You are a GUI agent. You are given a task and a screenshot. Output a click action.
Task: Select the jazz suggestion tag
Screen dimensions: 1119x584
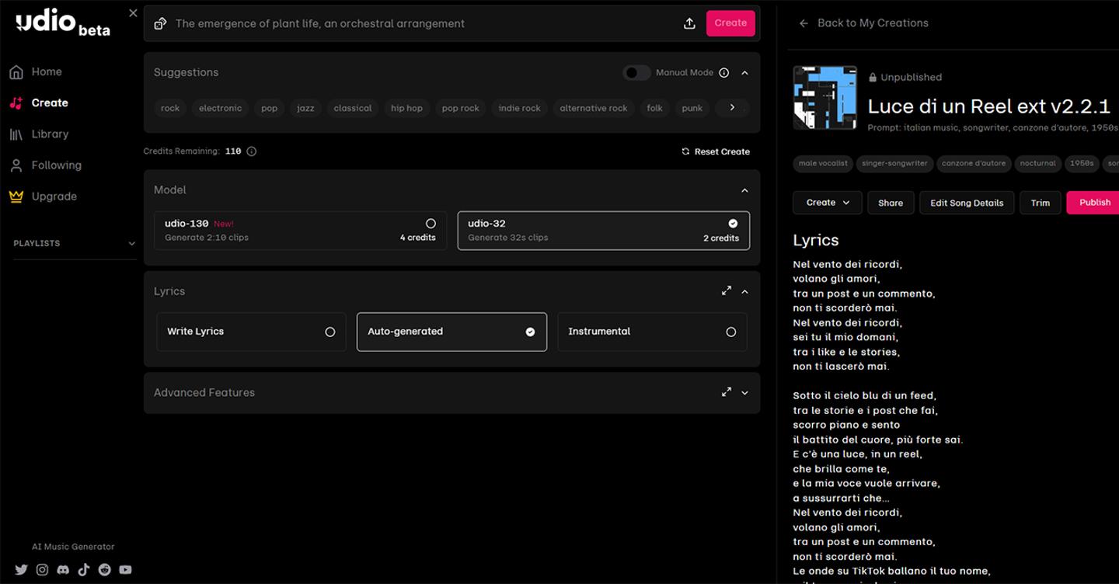click(305, 108)
